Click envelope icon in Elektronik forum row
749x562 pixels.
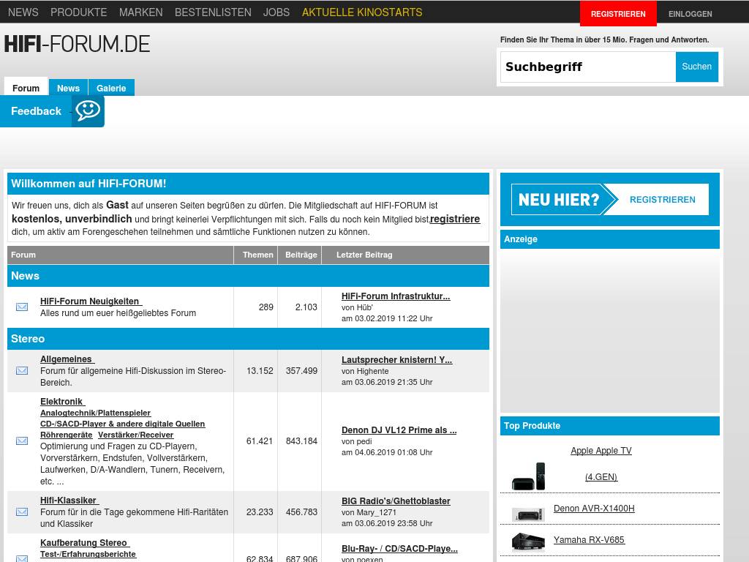(x=22, y=441)
